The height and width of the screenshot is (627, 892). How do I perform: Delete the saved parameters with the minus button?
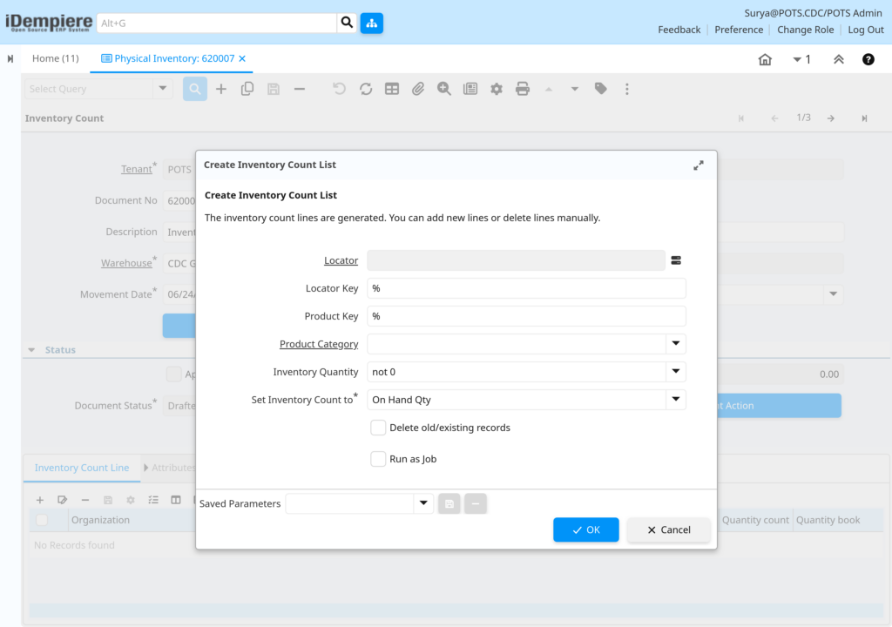coord(476,503)
